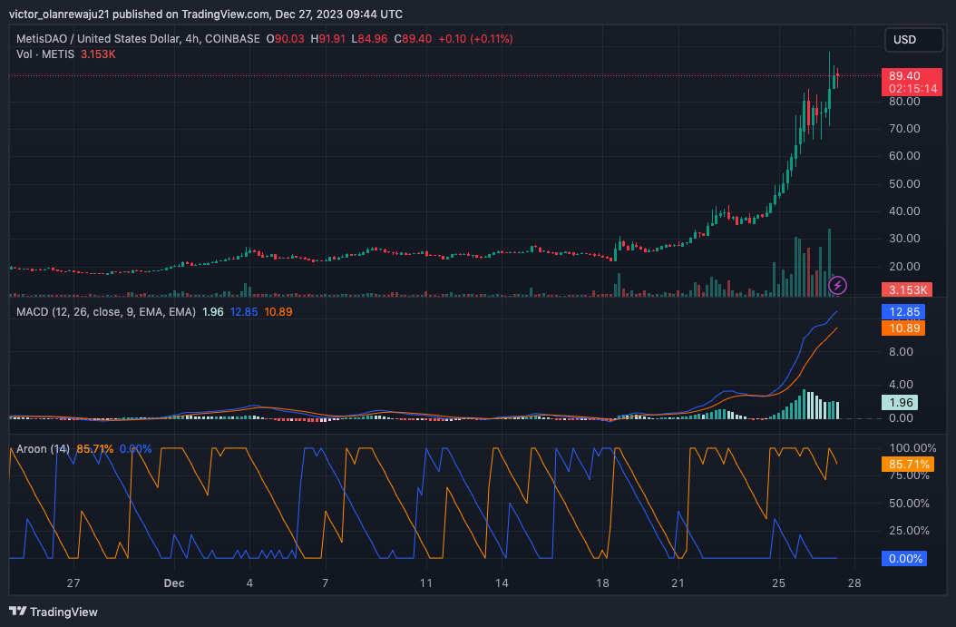Viewport: 956px width, 627px height.
Task: Click the 02:15:14 candle countdown timer
Action: (x=912, y=89)
